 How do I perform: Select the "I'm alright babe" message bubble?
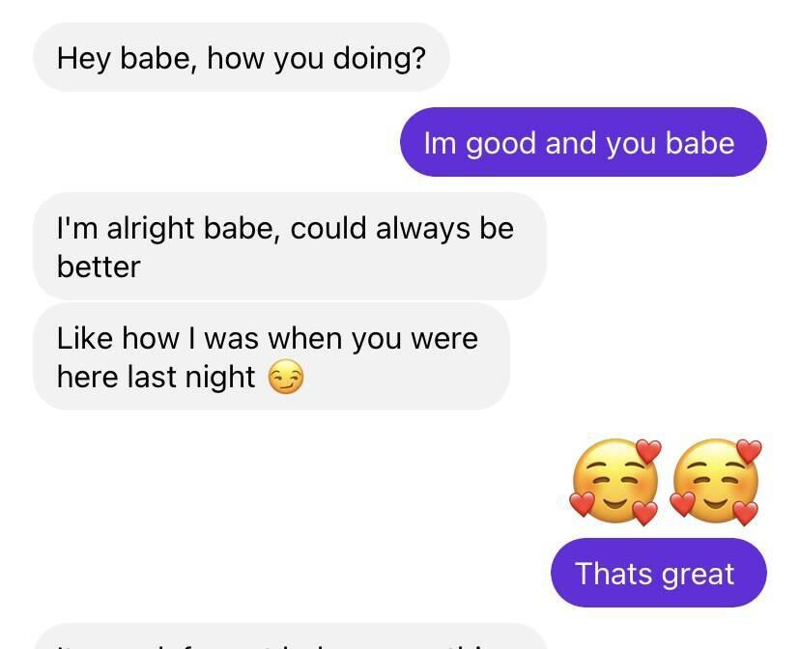point(289,246)
